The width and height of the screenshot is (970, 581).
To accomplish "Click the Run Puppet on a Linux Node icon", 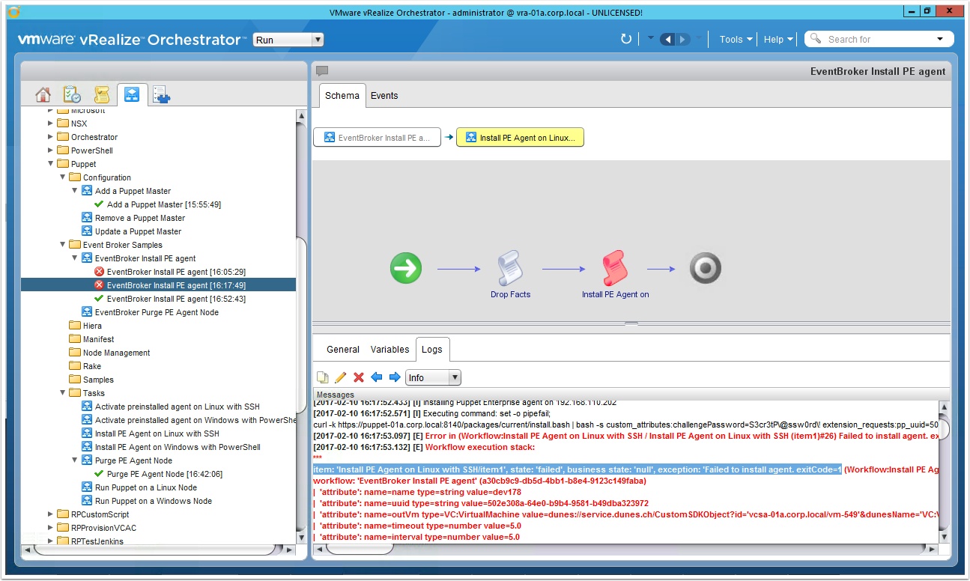I will coord(87,487).
